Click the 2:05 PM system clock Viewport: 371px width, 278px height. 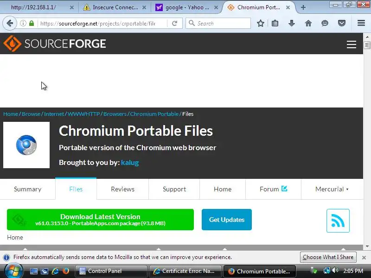pyautogui.click(x=353, y=271)
